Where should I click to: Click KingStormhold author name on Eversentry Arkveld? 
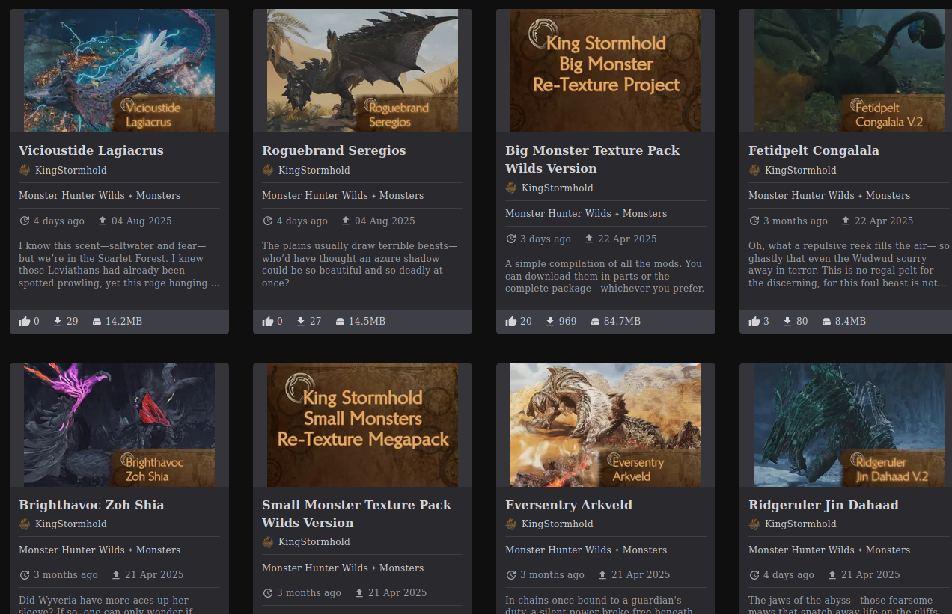tap(558, 524)
